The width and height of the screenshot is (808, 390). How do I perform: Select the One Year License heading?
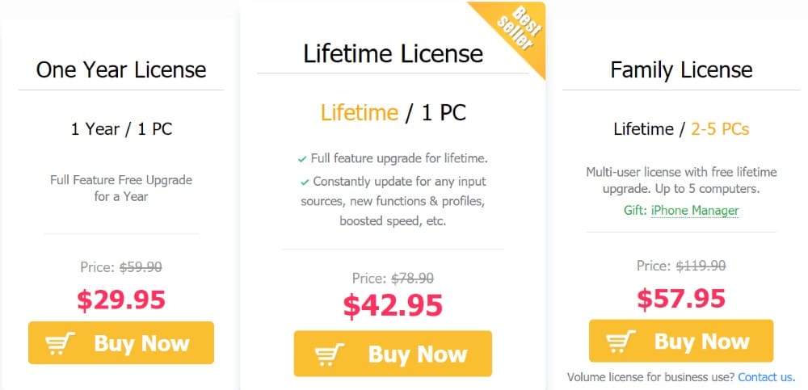pos(121,69)
